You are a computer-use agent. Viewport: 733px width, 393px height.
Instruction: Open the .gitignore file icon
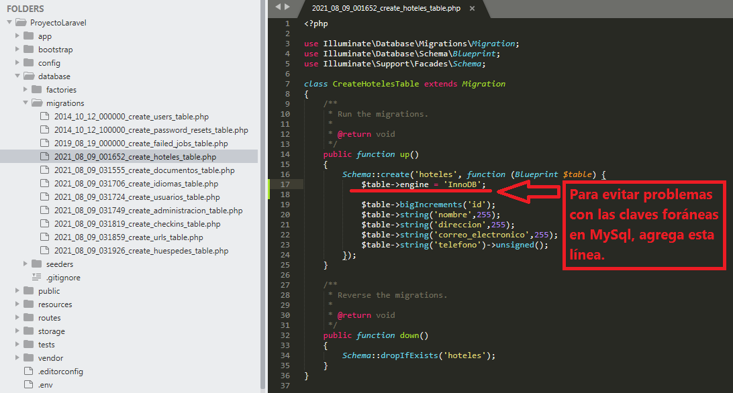coord(36,278)
